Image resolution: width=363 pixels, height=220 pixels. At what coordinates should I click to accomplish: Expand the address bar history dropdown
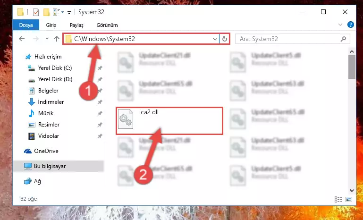pos(215,39)
